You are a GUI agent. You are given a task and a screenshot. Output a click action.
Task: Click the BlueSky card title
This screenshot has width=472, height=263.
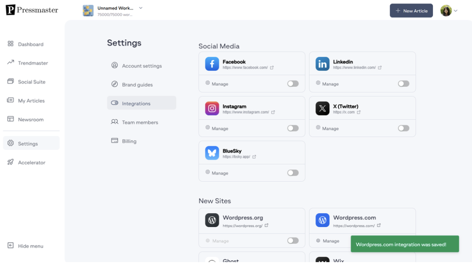tap(232, 151)
